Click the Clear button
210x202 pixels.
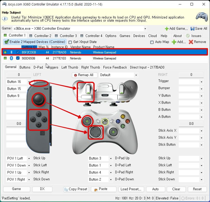(x=176, y=189)
